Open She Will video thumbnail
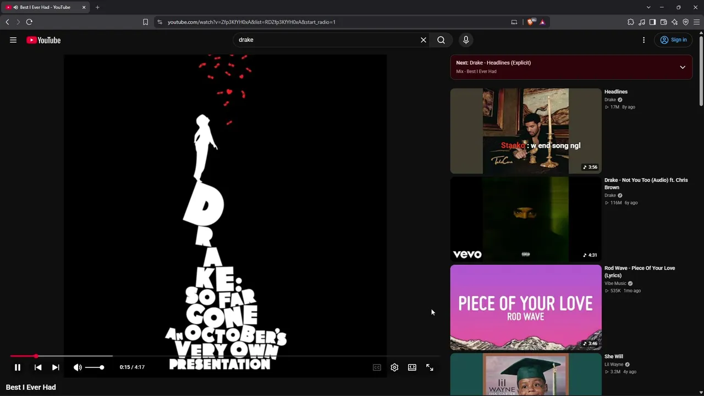This screenshot has height=396, width=704. point(526,375)
